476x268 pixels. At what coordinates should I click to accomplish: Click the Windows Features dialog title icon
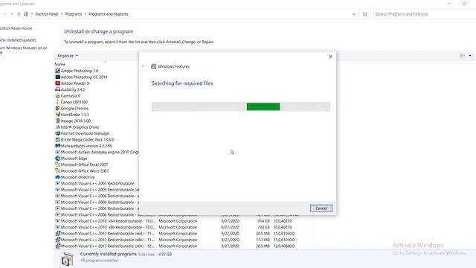pyautogui.click(x=154, y=66)
